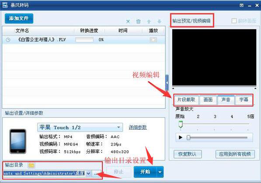Open the yellow output folder icon
261x183 pixels.
(31, 165)
